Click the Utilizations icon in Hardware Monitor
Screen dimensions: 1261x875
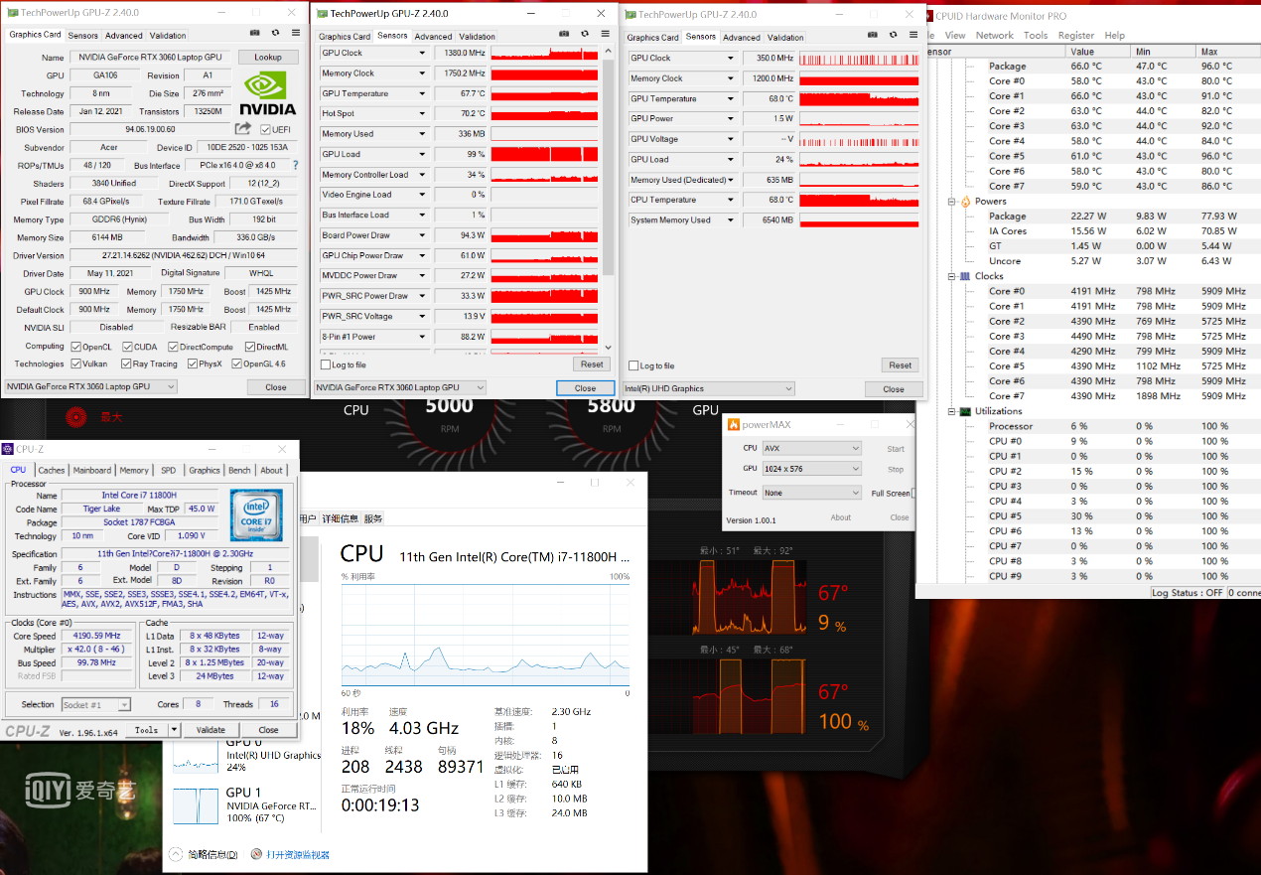point(965,411)
